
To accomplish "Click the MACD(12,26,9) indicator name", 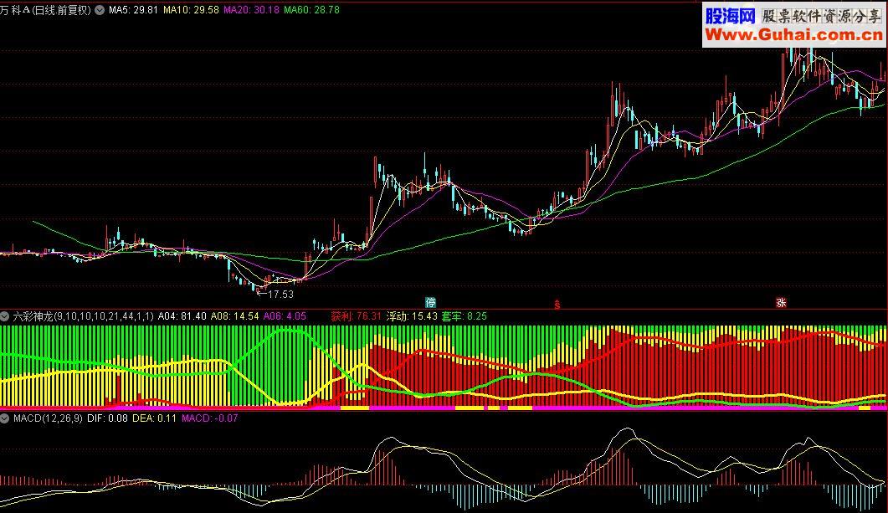I will point(48,418).
